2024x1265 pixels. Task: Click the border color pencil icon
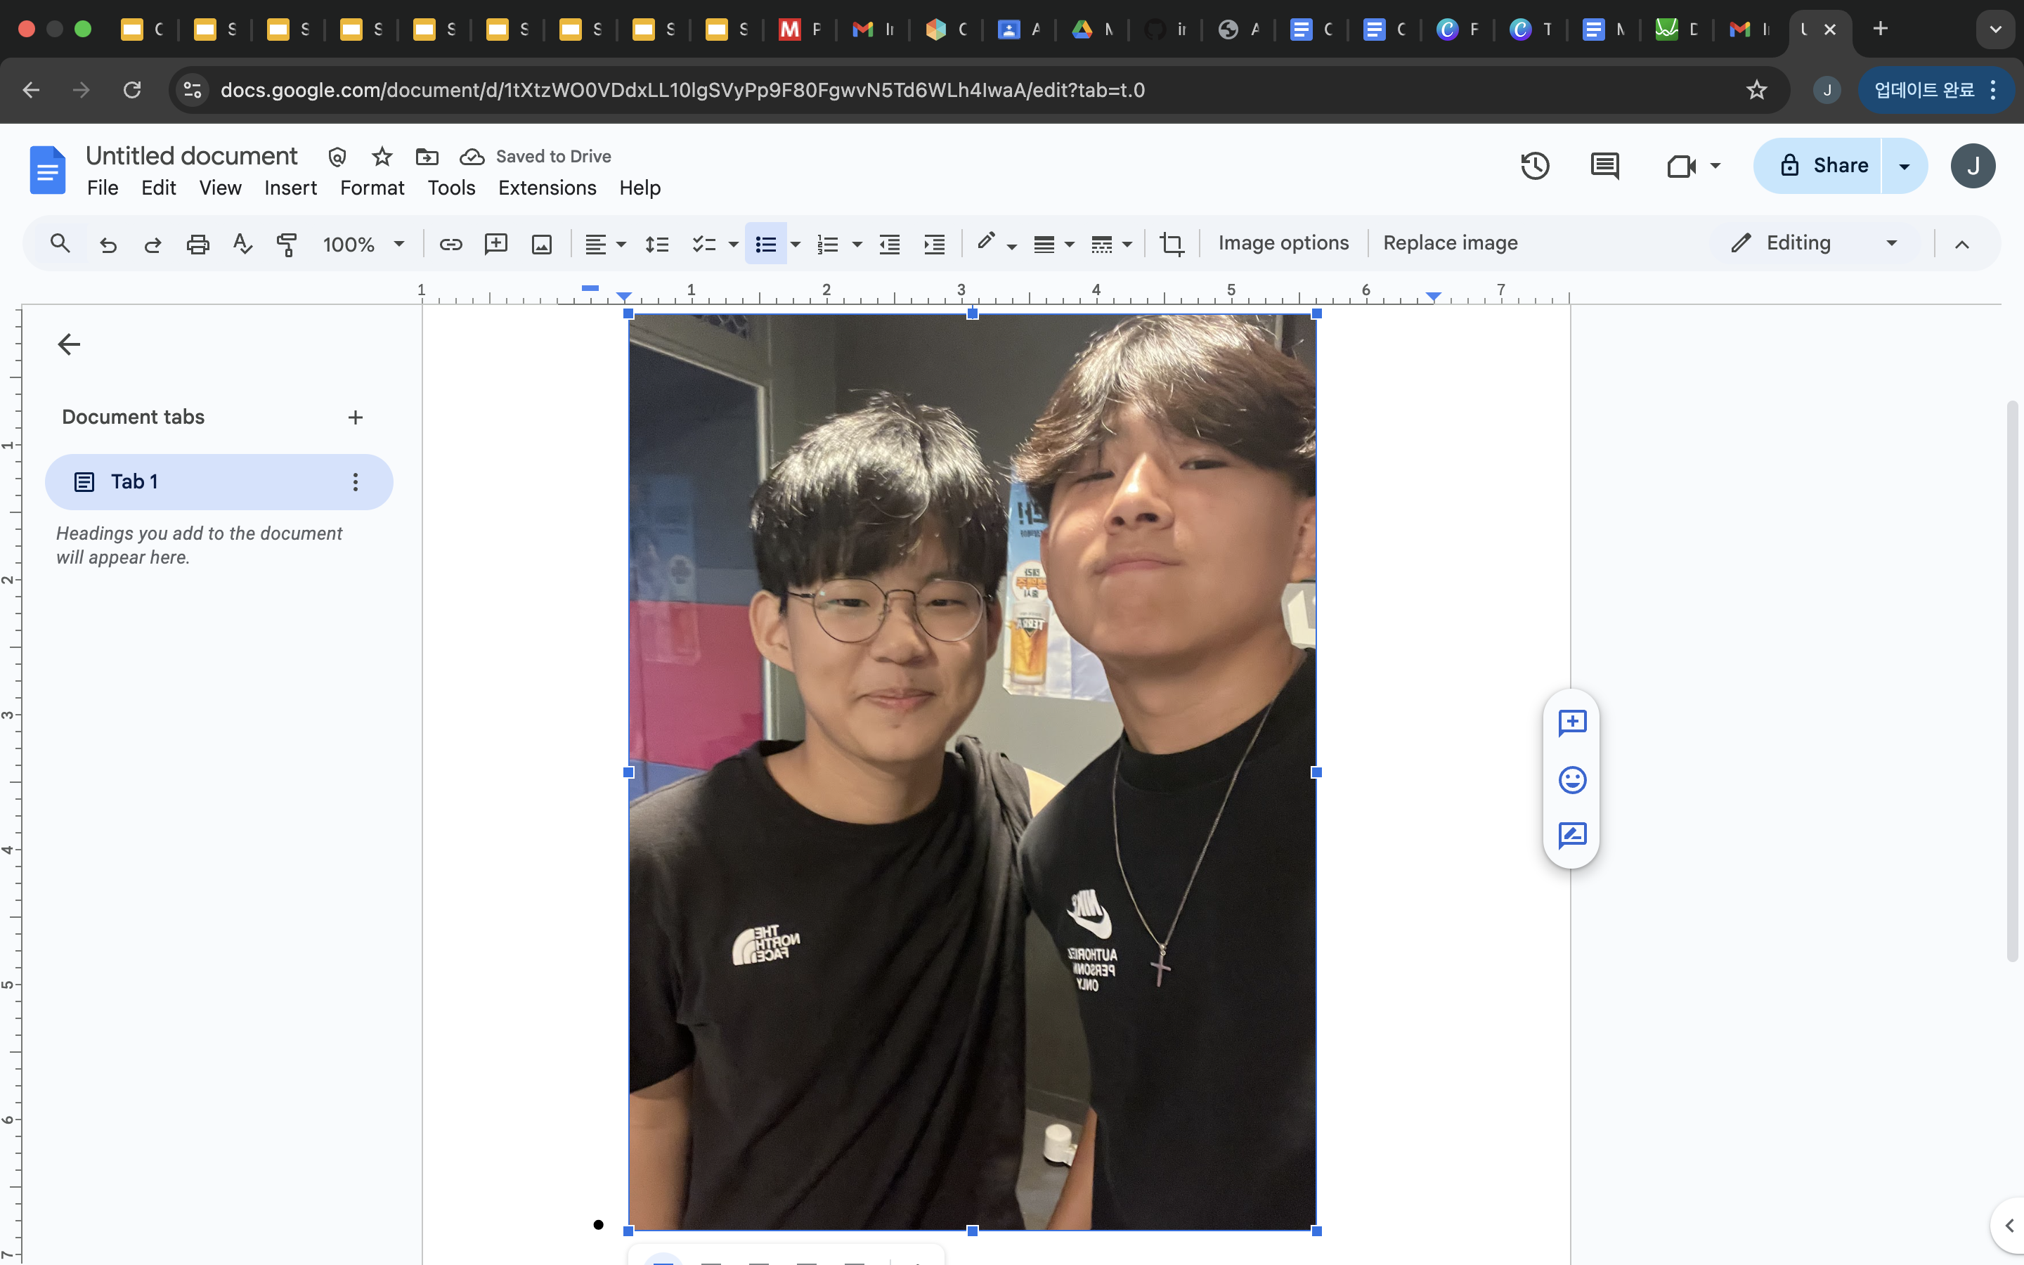[x=986, y=242]
